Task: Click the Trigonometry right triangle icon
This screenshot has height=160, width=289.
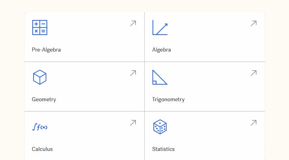Action: (x=160, y=77)
